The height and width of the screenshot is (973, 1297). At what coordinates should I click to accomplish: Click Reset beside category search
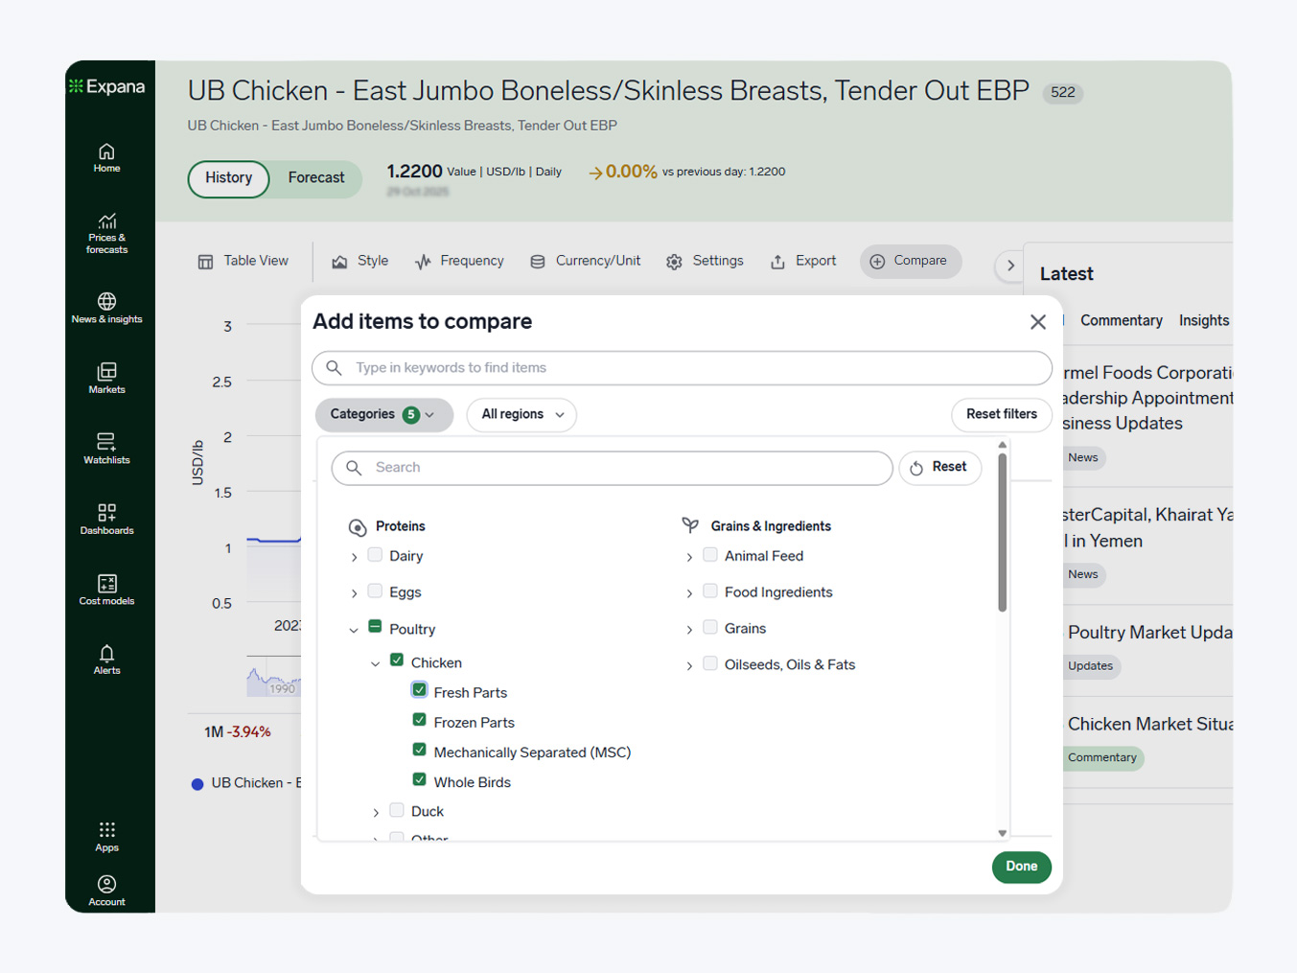pyautogui.click(x=939, y=468)
